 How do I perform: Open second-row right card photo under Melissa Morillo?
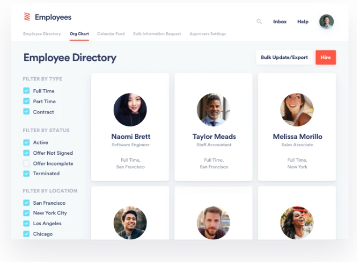point(297,223)
